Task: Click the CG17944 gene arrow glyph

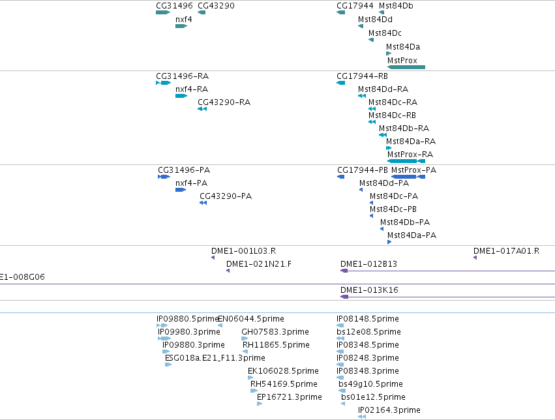Action: tap(341, 12)
